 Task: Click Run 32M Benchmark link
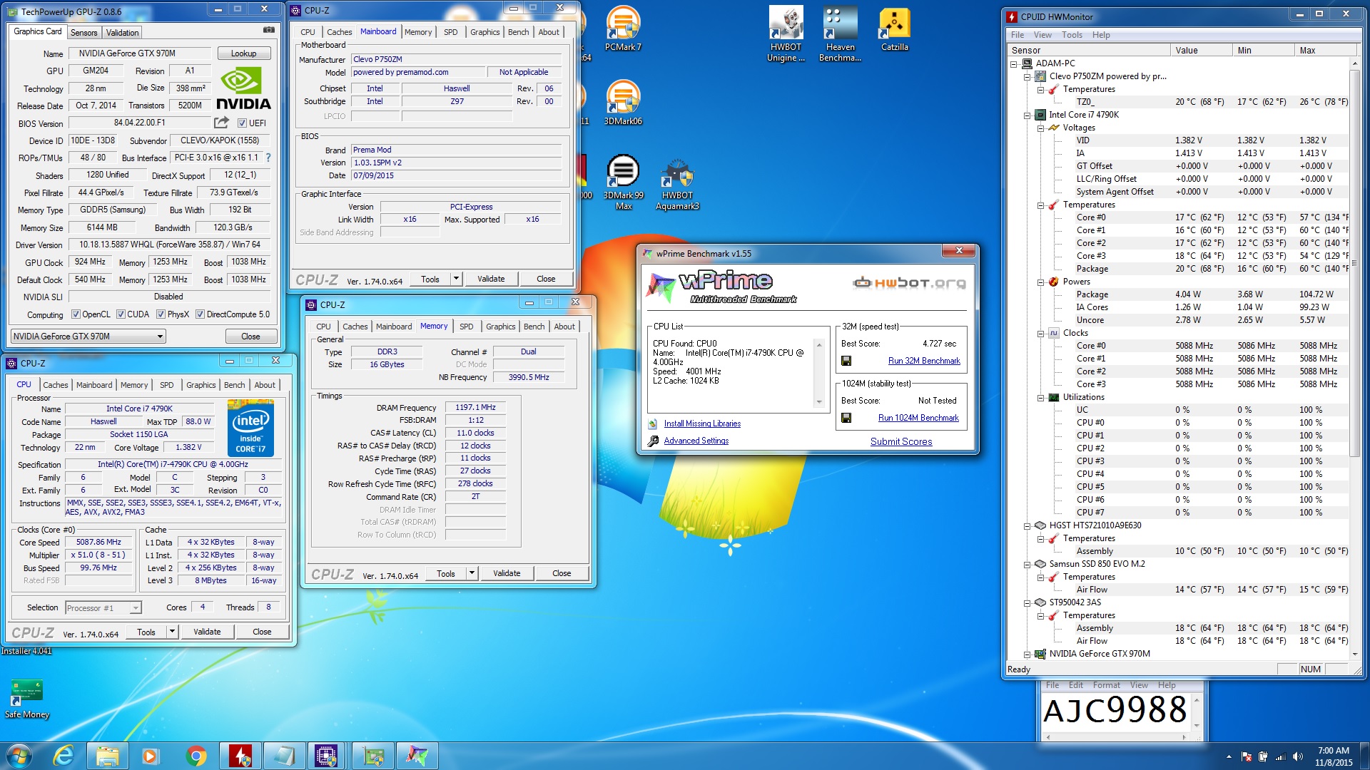[924, 361]
